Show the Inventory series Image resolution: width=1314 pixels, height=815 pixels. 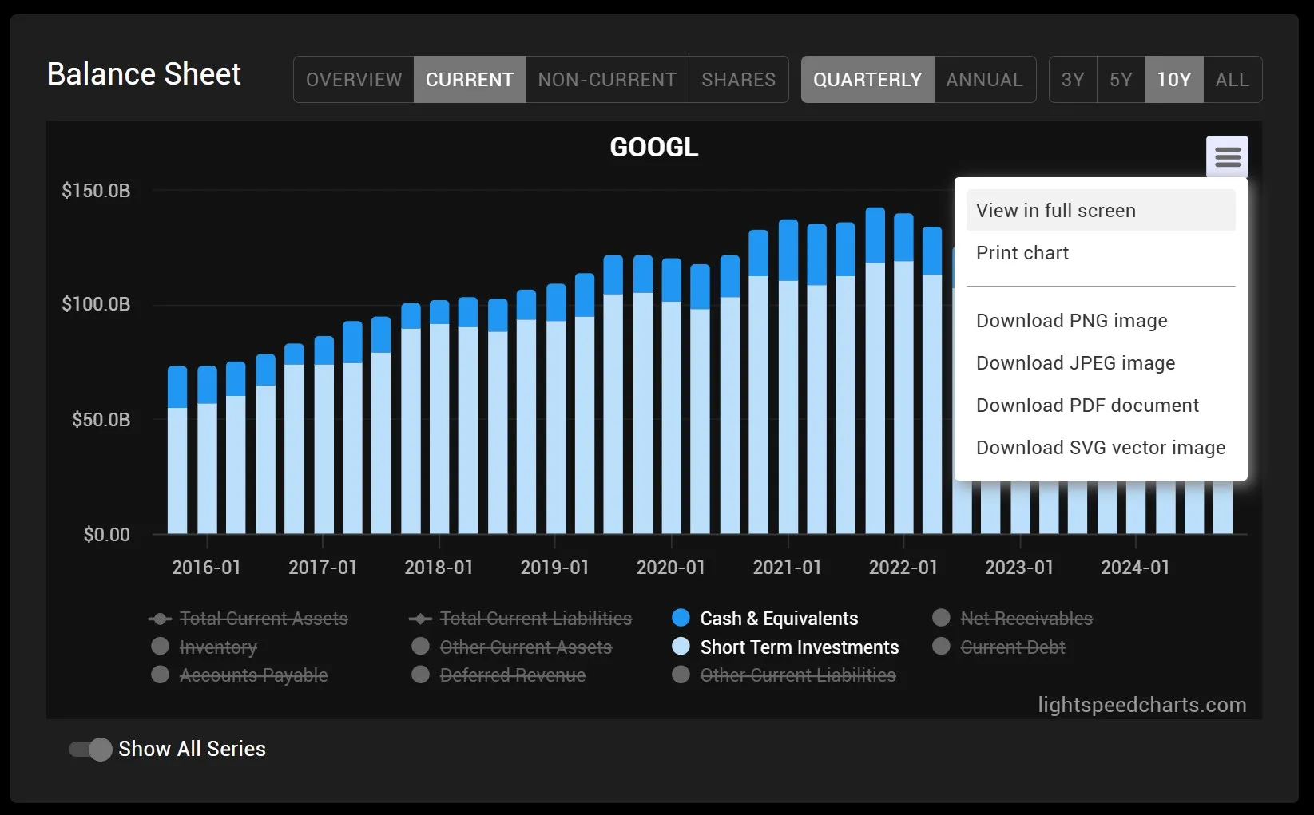tap(204, 647)
